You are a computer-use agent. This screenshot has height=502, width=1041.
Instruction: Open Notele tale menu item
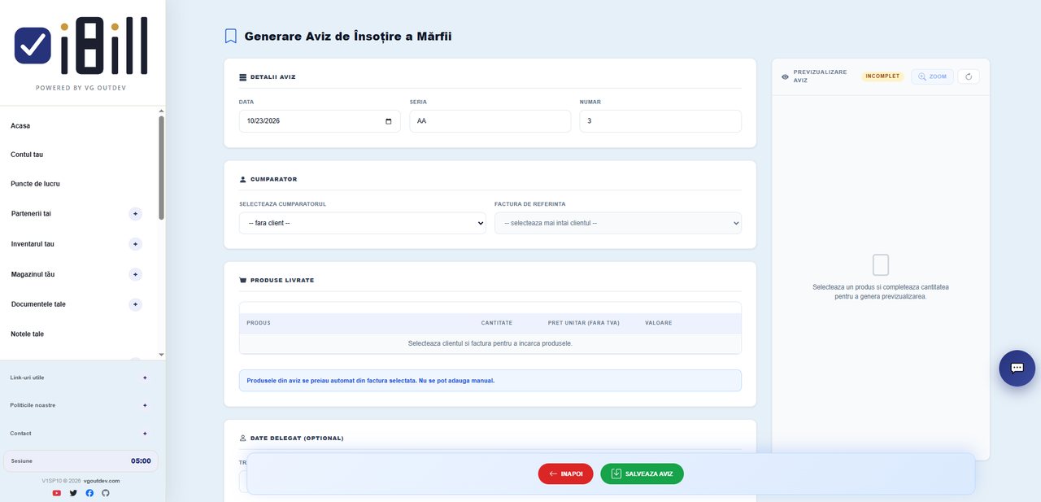click(28, 334)
